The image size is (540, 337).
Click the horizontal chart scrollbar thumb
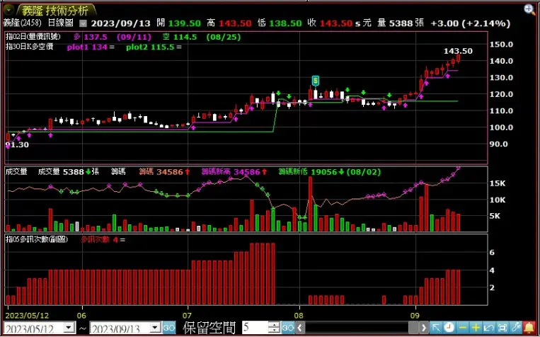(413, 328)
